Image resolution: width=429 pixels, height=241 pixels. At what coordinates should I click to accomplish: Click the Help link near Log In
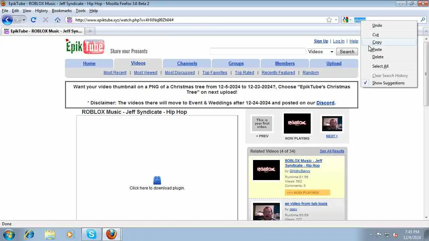pyautogui.click(x=354, y=41)
